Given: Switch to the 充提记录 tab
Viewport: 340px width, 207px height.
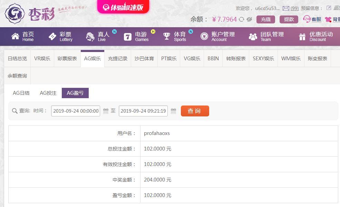Looking at the screenshot, I should 117,59.
